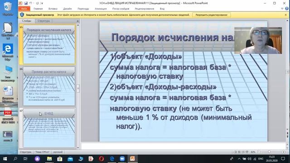
Task: Open Opera browser from the taskbar
Action: [x=101, y=159]
